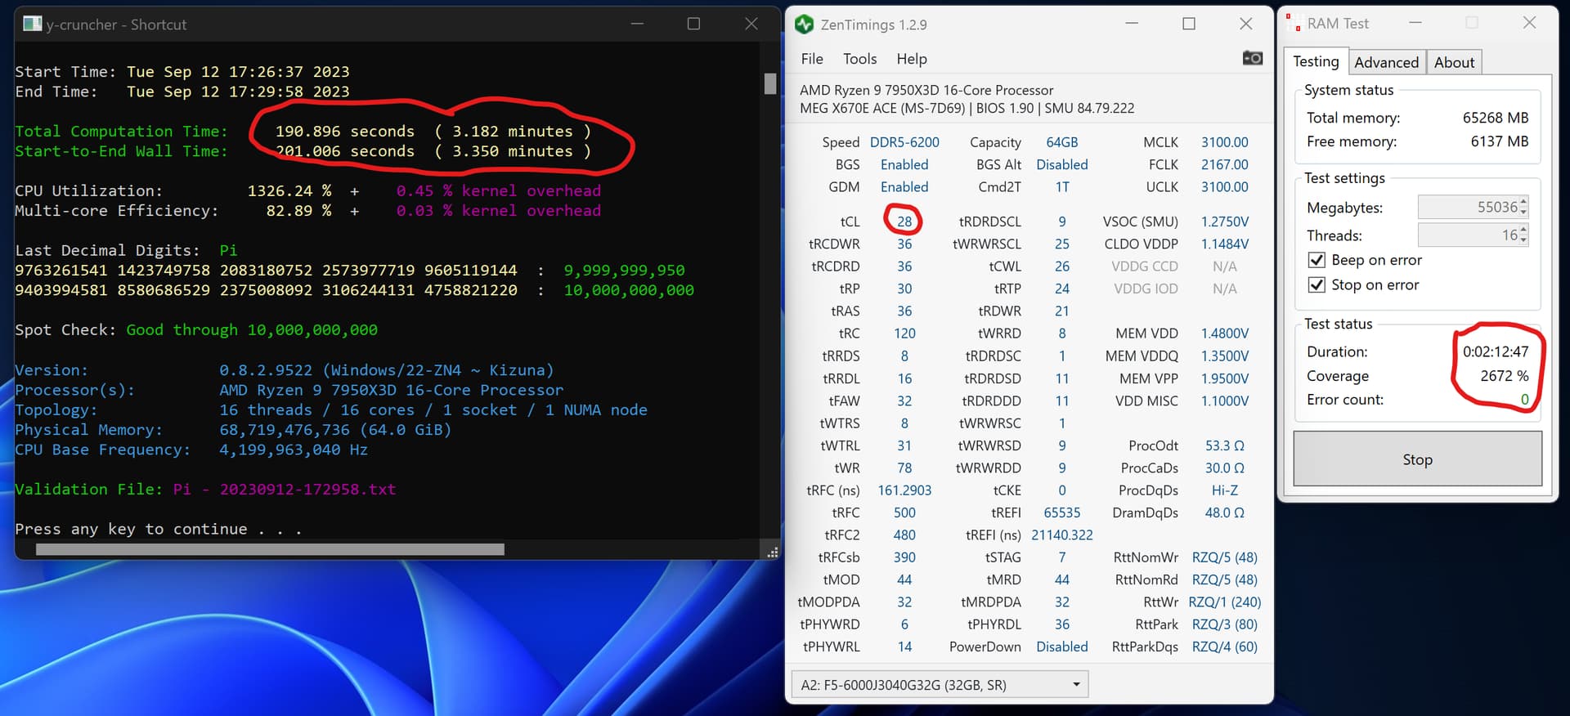The height and width of the screenshot is (716, 1570).
Task: Click the y-cruncher title bar app icon
Action: pos(32,24)
